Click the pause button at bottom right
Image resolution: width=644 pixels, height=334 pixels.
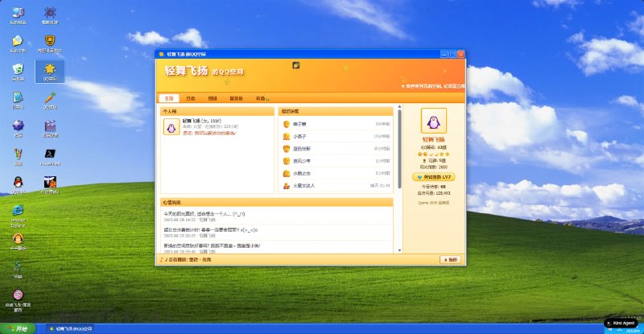(450, 260)
